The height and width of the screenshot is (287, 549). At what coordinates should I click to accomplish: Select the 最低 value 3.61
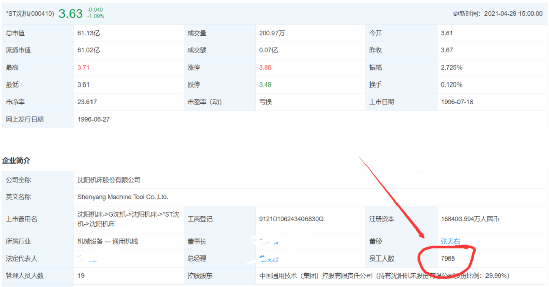(83, 85)
